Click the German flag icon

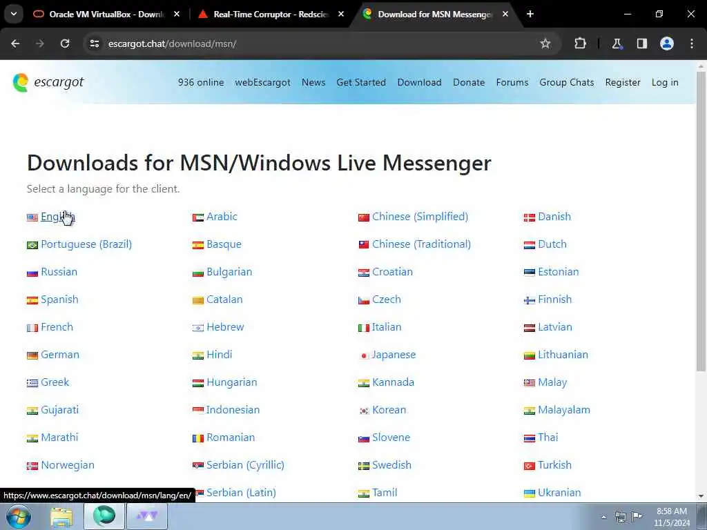click(32, 355)
